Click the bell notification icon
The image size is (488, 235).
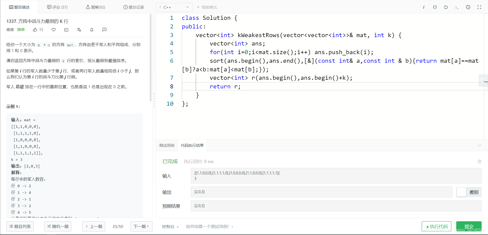point(92,30)
